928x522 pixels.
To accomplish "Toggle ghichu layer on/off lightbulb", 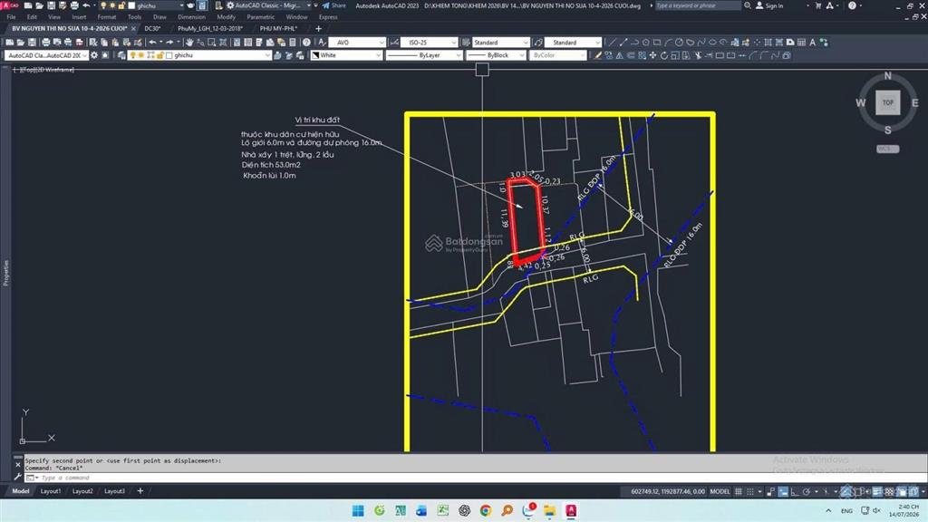I will coord(132,55).
